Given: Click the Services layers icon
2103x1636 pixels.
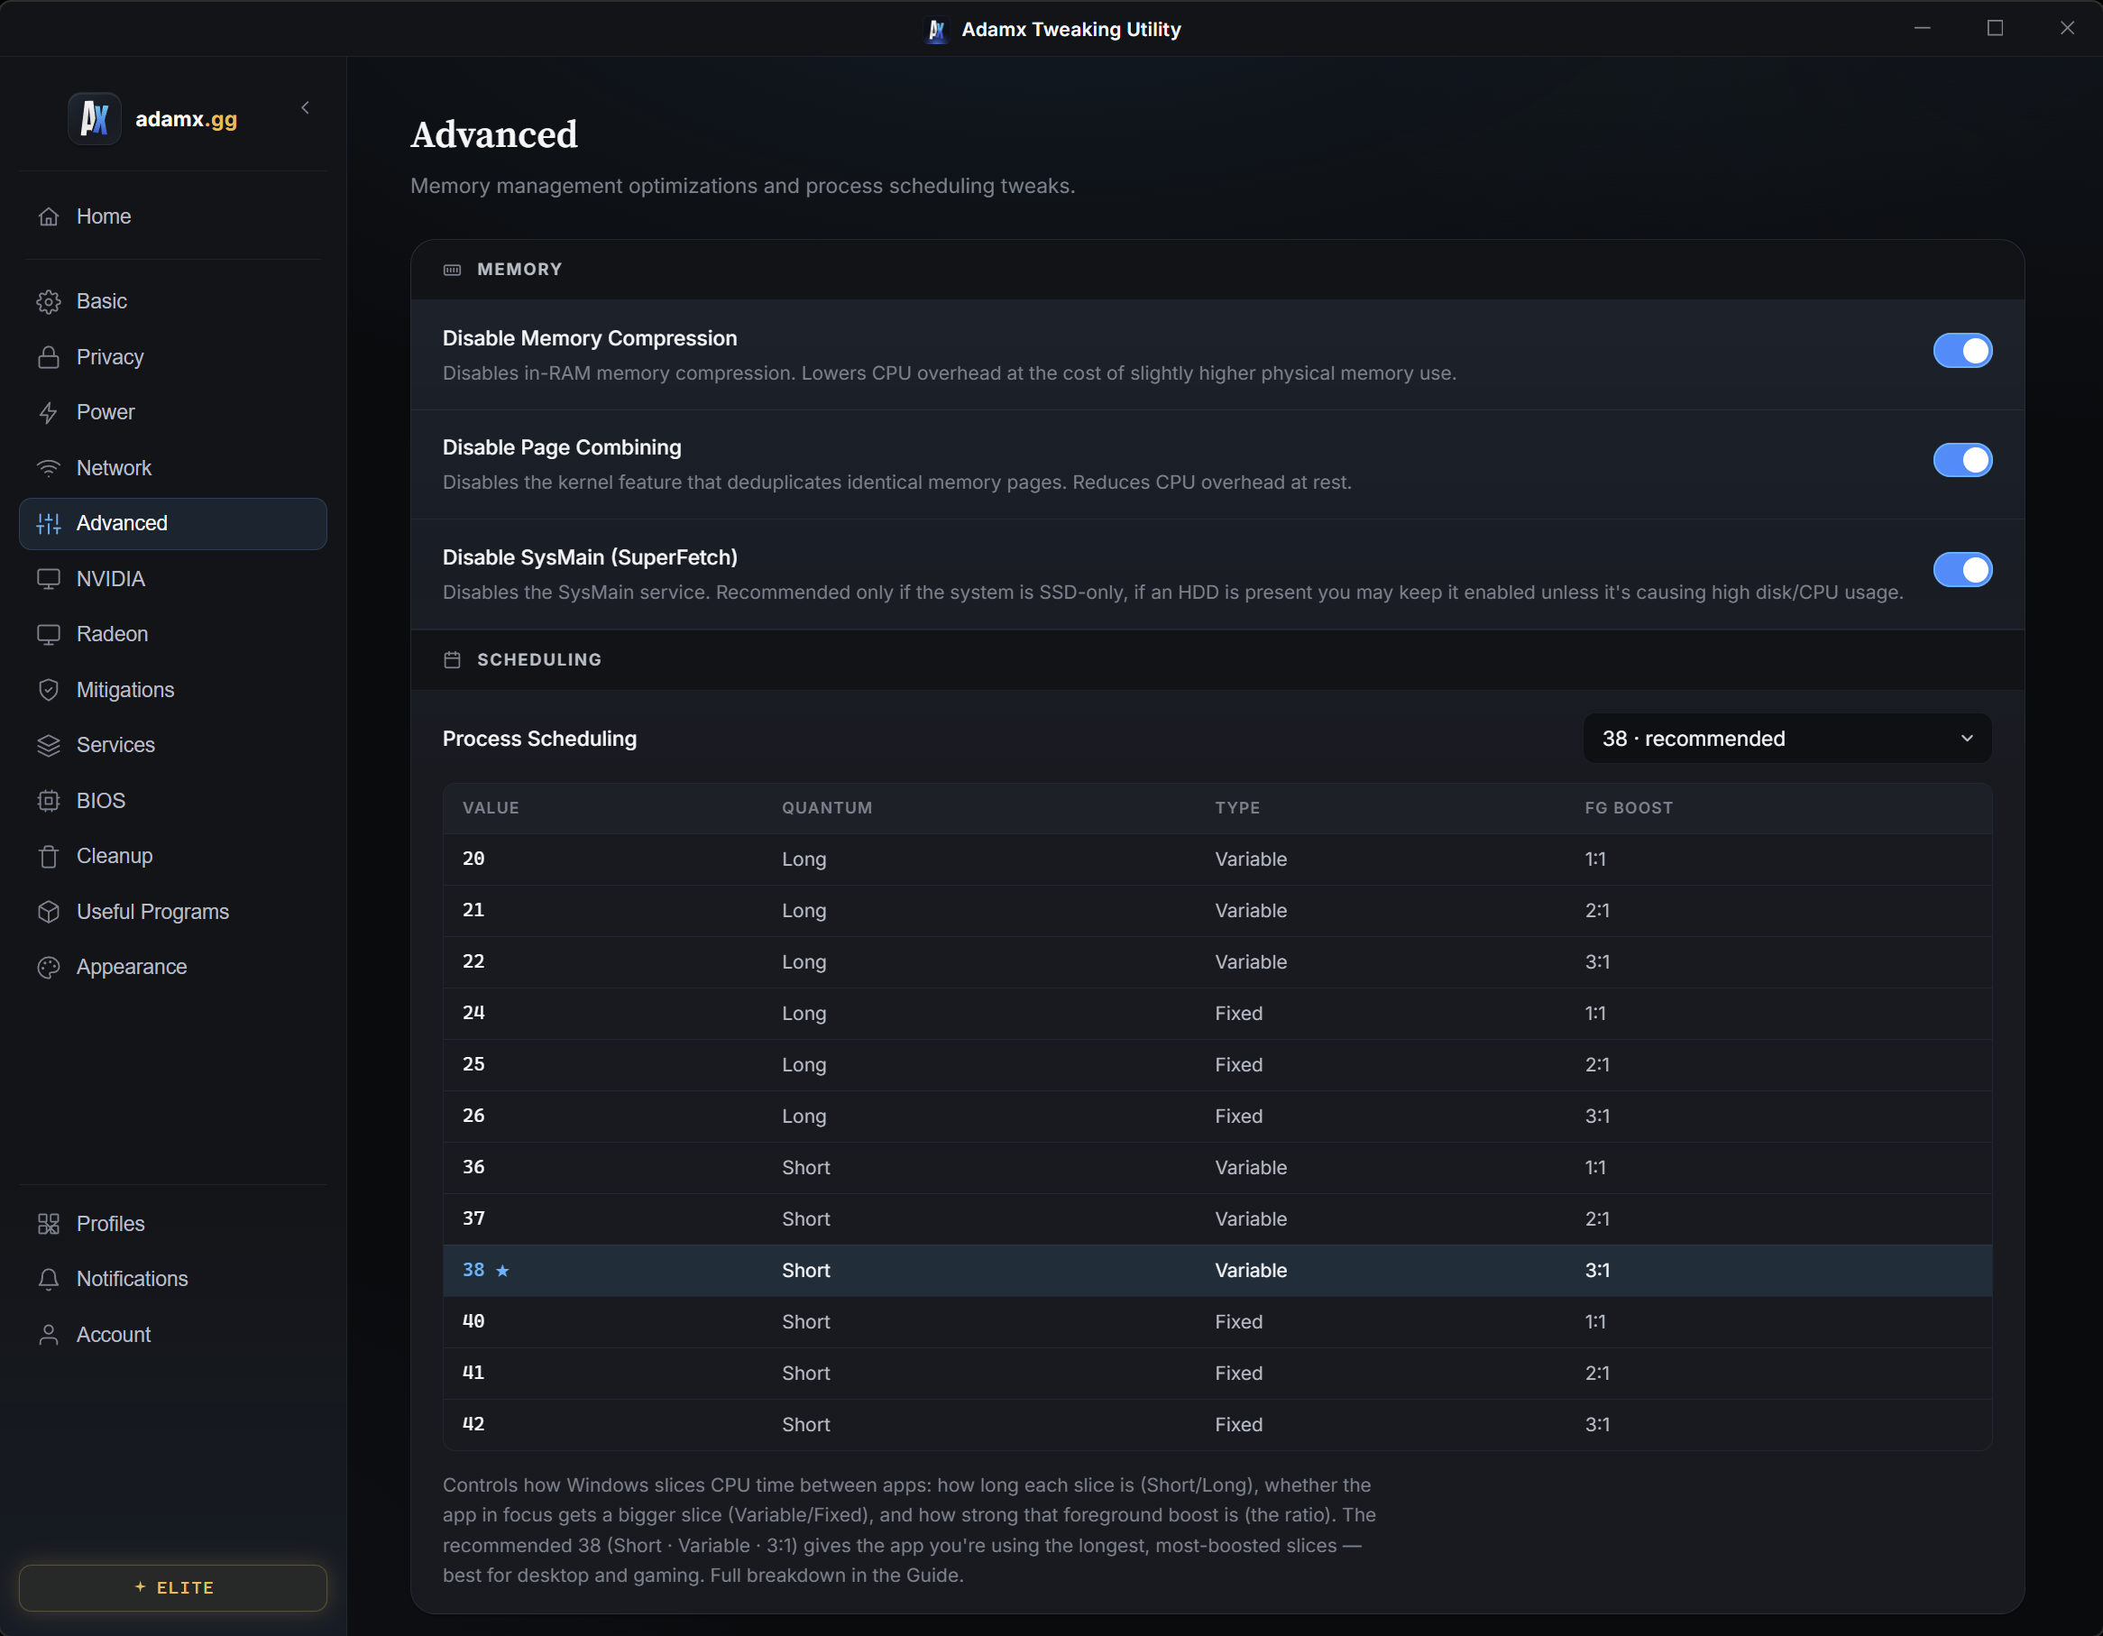Looking at the screenshot, I should tap(48, 745).
